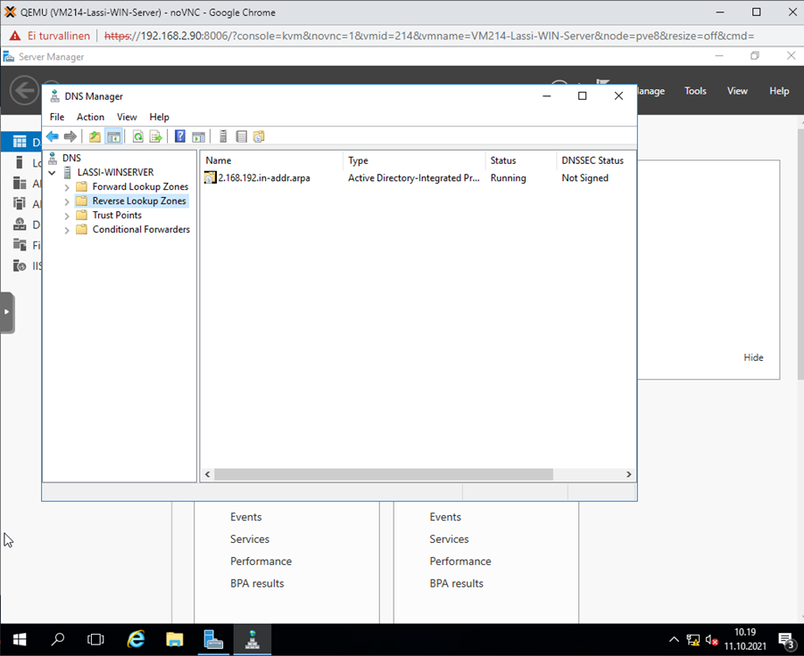804x656 pixels.
Task: Open the View menu in DNS Manager
Action: click(x=127, y=117)
